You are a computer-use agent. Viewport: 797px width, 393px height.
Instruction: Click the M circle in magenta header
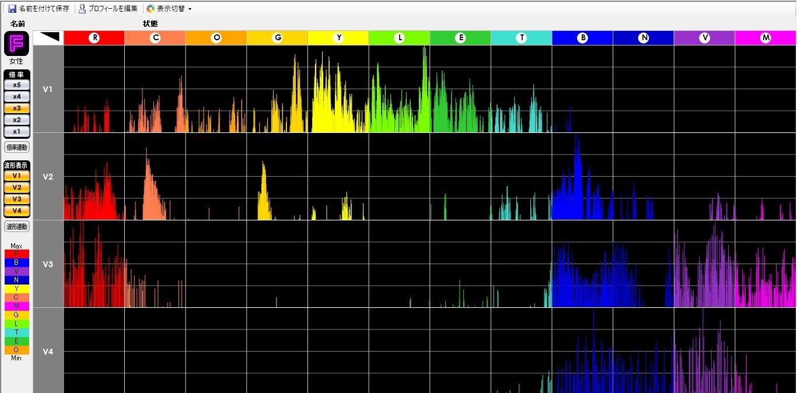coord(765,38)
